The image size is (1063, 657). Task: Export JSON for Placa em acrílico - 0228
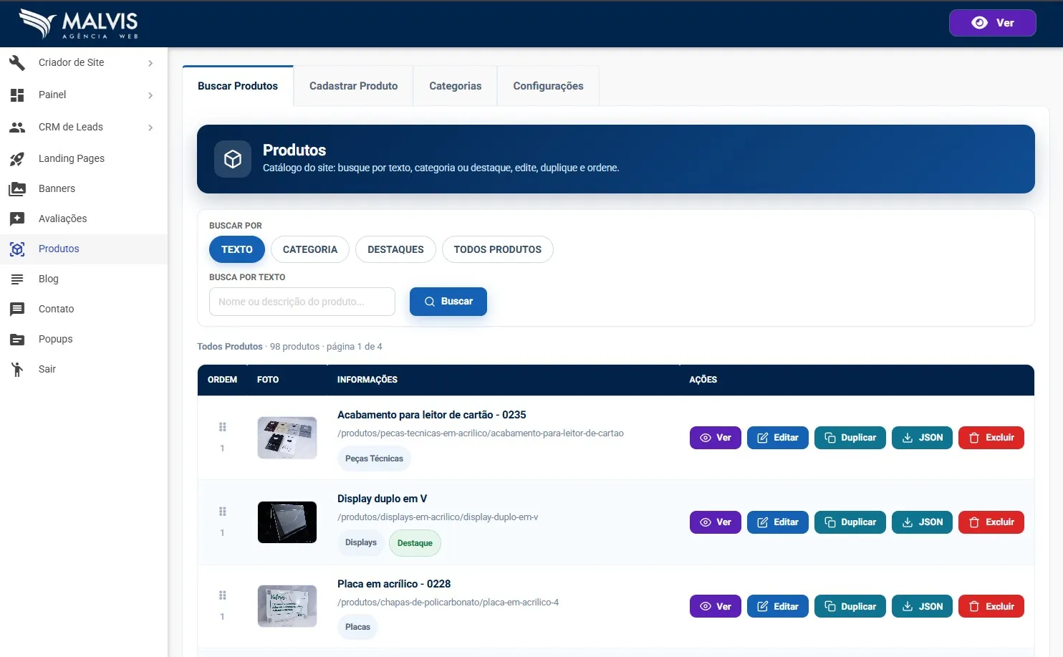[923, 606]
